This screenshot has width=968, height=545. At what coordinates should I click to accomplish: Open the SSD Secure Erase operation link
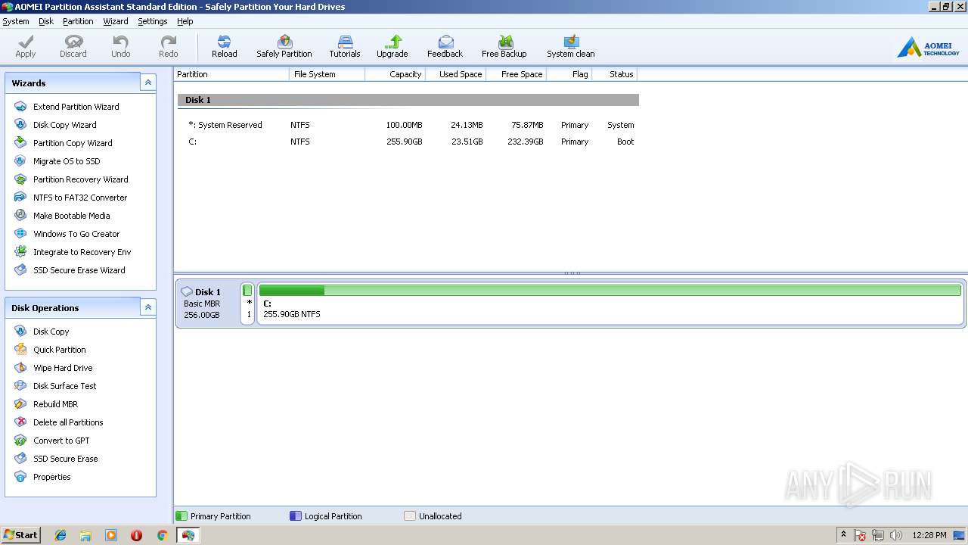point(66,459)
